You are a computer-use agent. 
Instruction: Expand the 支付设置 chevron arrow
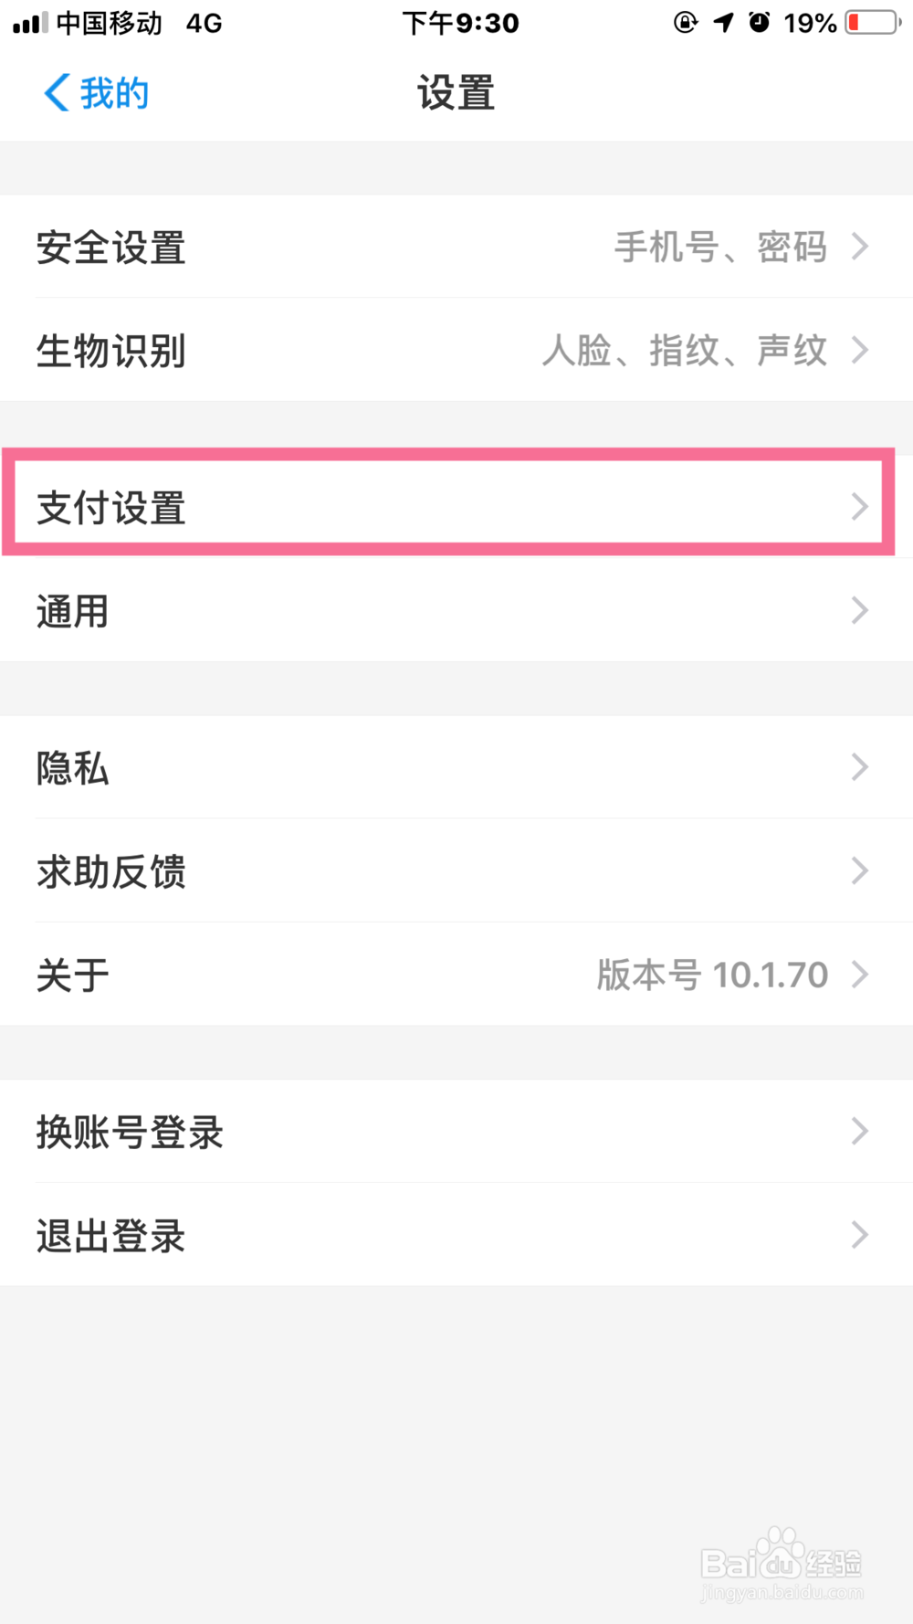pos(859,507)
